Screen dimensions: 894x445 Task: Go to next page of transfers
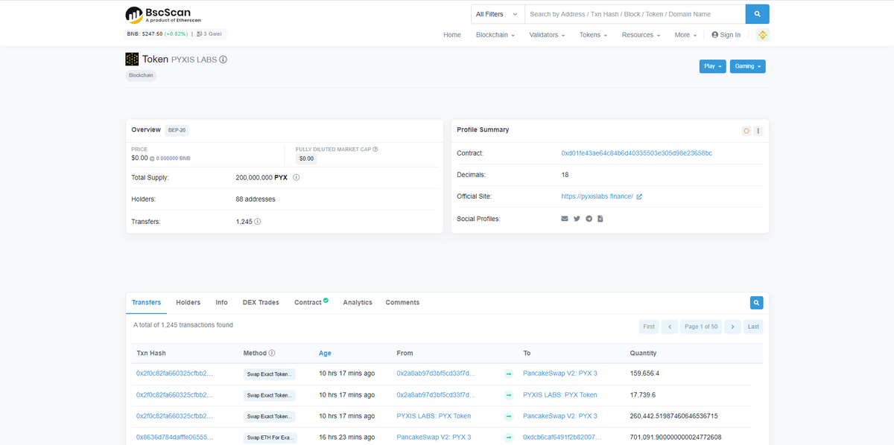click(x=733, y=327)
